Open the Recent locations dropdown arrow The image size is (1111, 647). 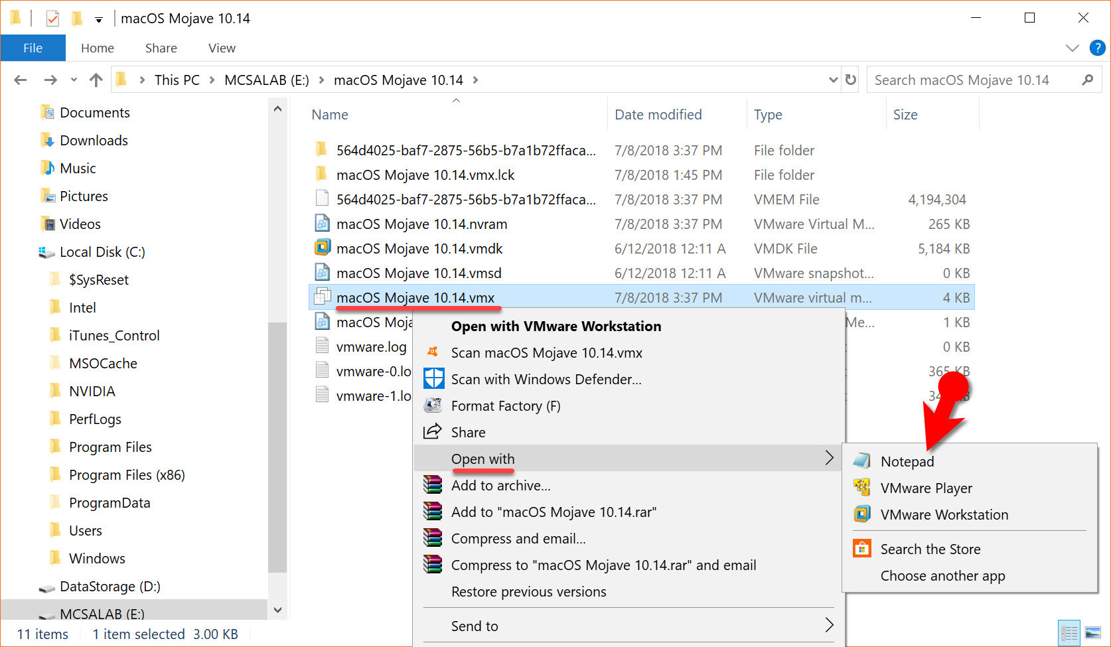pyautogui.click(x=74, y=80)
